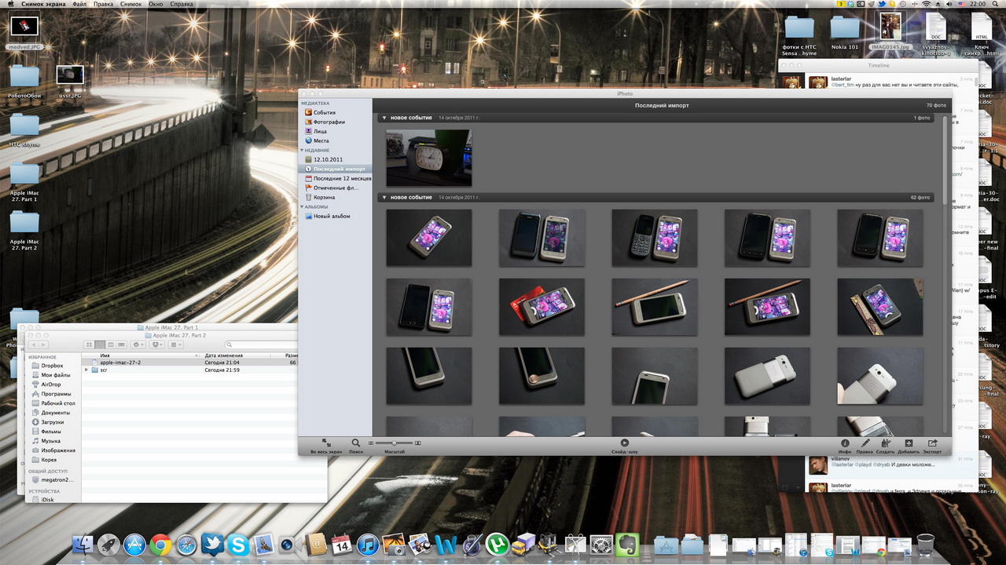Image resolution: width=1006 pixels, height=565 pixels.
Task: Open Launchpad from the Dock
Action: point(108,545)
